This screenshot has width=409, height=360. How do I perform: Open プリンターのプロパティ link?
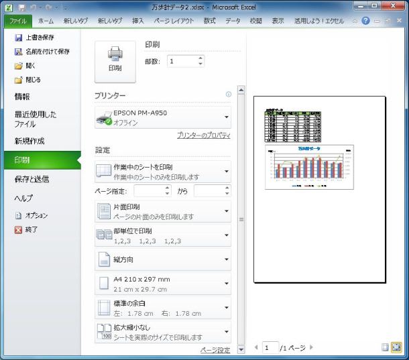(x=203, y=135)
